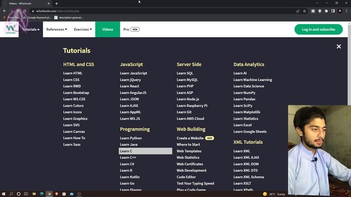This screenshot has width=351, height=197.
Task: Open Learn CSS tutorial
Action: pyautogui.click(x=71, y=80)
